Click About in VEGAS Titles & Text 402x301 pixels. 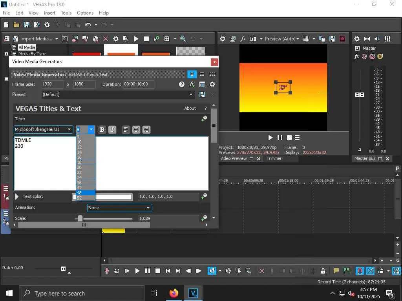tap(190, 108)
